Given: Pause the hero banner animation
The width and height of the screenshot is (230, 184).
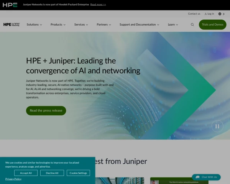Looking at the screenshot, I should click(217, 126).
